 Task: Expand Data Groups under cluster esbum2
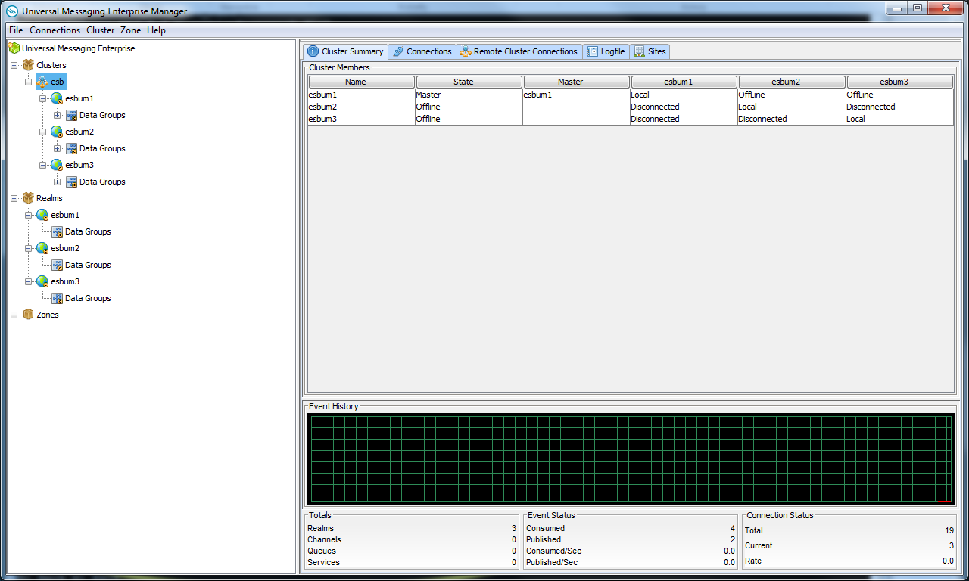point(58,148)
